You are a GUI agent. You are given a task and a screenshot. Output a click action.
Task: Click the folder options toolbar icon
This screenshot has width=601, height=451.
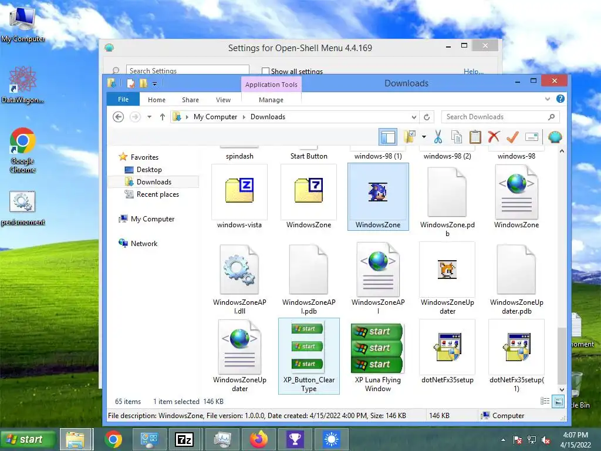tap(410, 137)
